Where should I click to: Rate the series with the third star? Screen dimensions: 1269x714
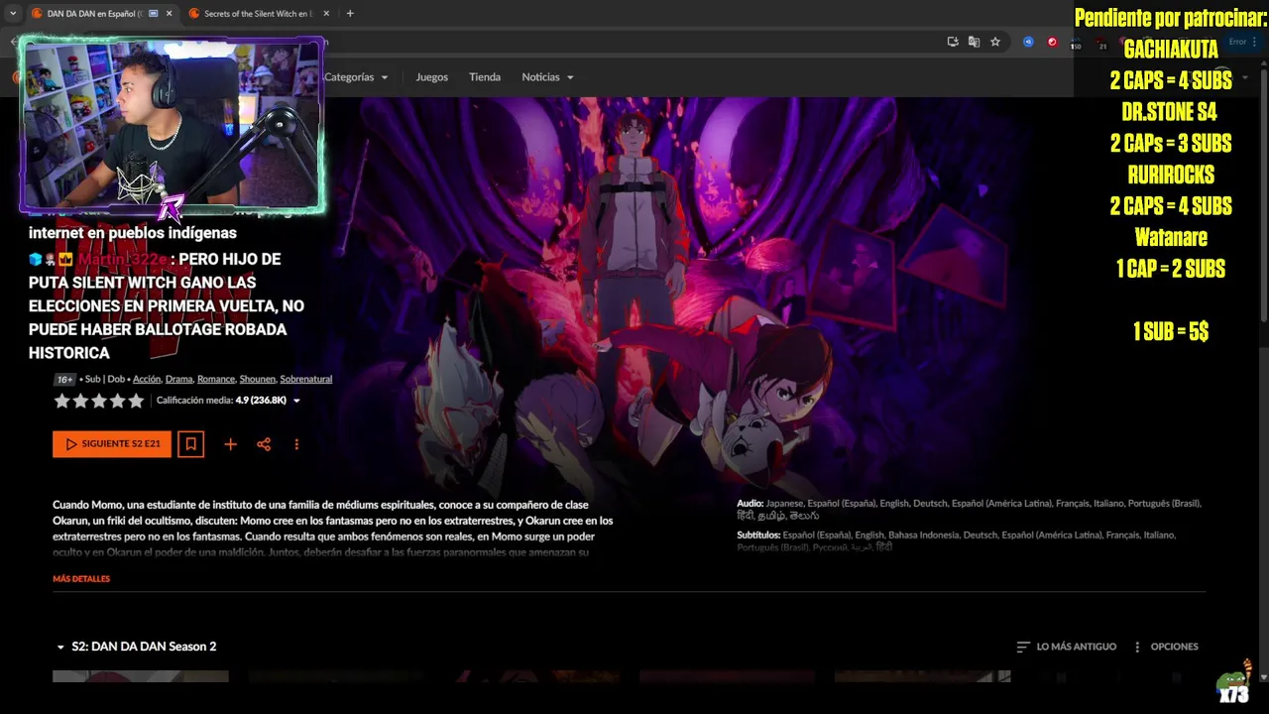point(99,401)
